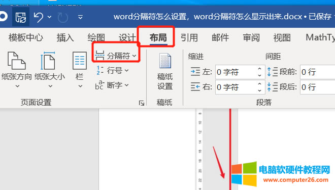Expand the 行号 line numbers dropdown
This screenshot has width=335, height=190.
112,70
